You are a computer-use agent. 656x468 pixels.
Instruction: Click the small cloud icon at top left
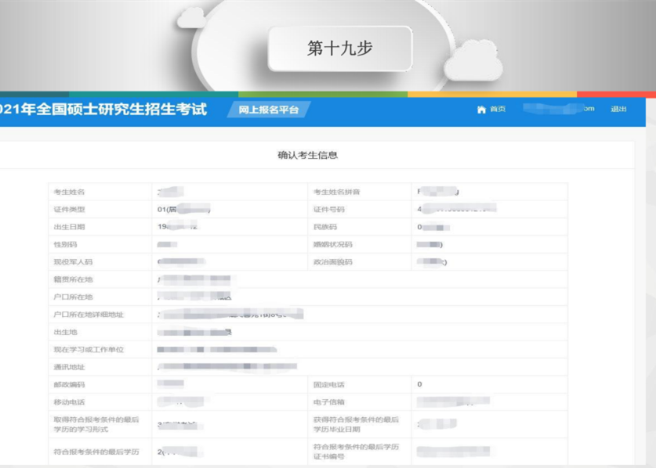point(190,18)
